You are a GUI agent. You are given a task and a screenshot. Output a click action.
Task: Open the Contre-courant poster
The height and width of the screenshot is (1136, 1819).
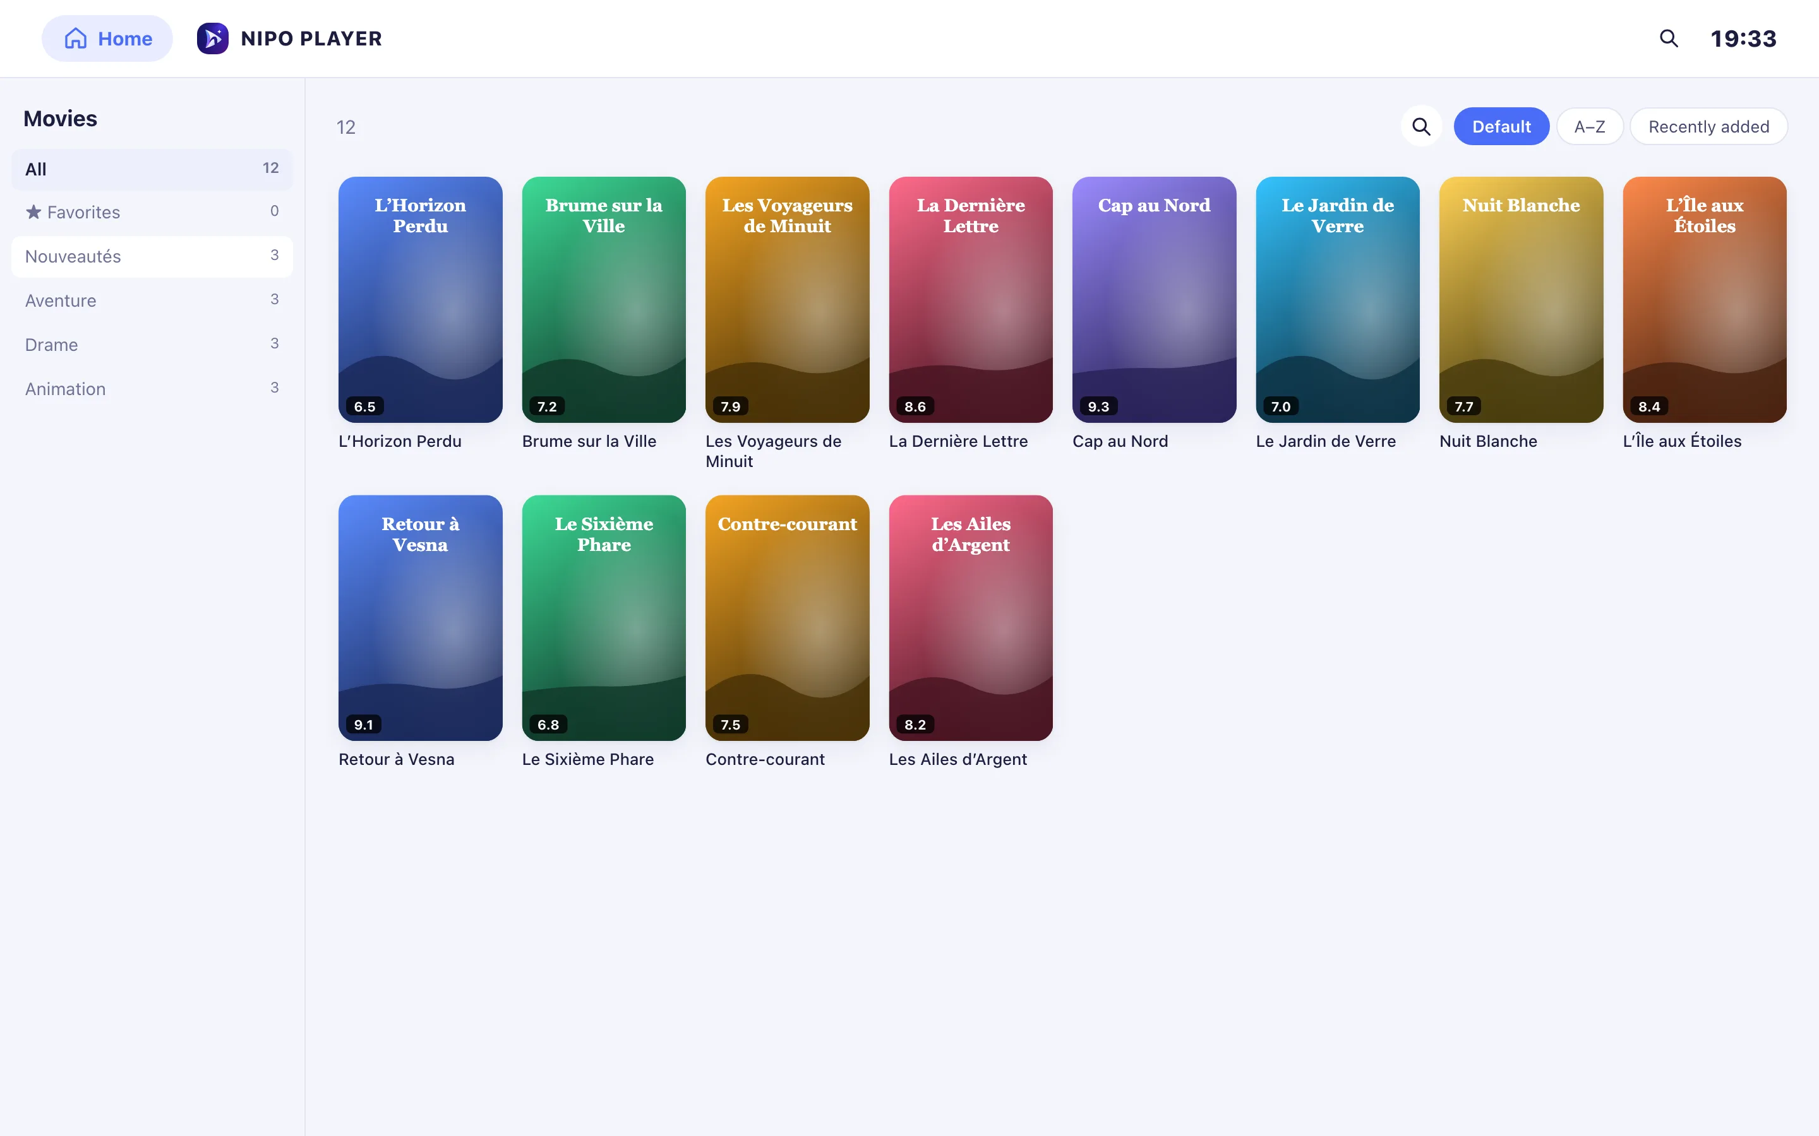787,618
